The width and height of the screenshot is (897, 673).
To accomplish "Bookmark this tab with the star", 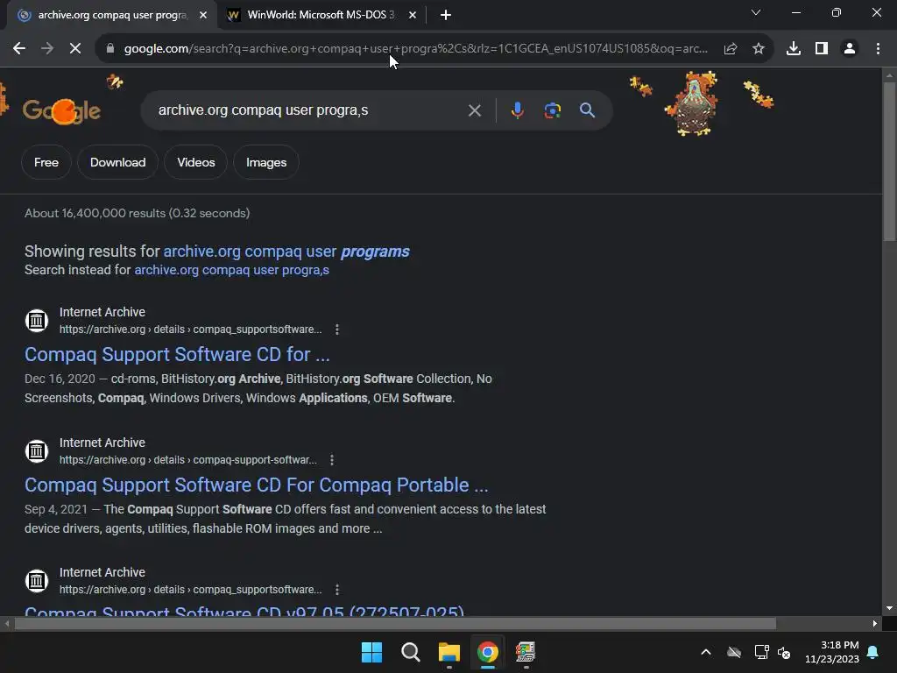I will 759,49.
